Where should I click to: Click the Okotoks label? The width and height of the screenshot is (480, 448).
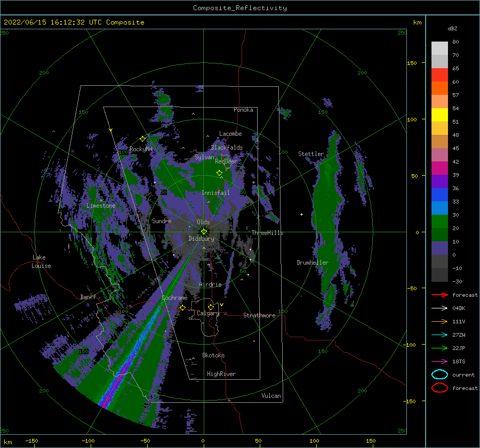click(x=213, y=355)
